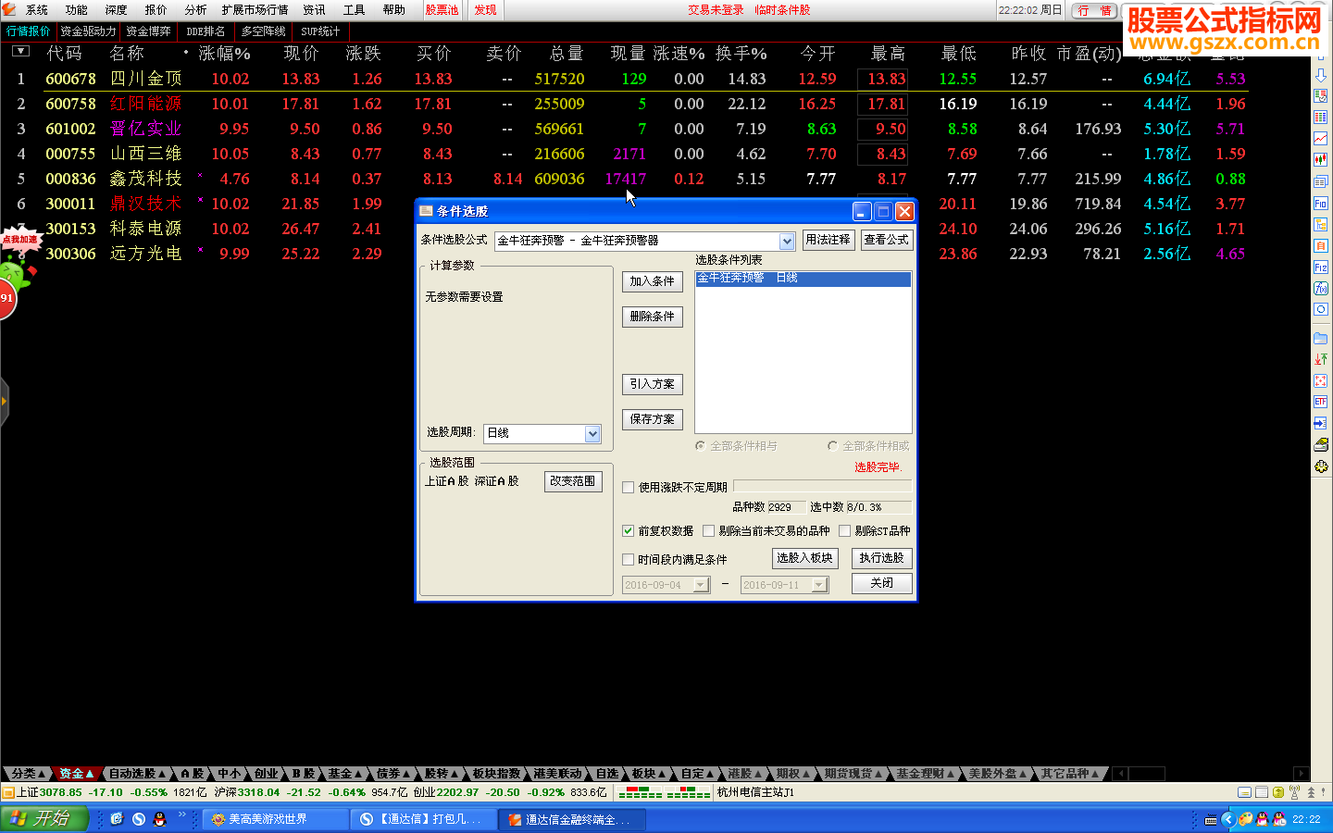This screenshot has width=1333, height=833.
Task: Click the 四川金顶 stock row name
Action: 146,79
